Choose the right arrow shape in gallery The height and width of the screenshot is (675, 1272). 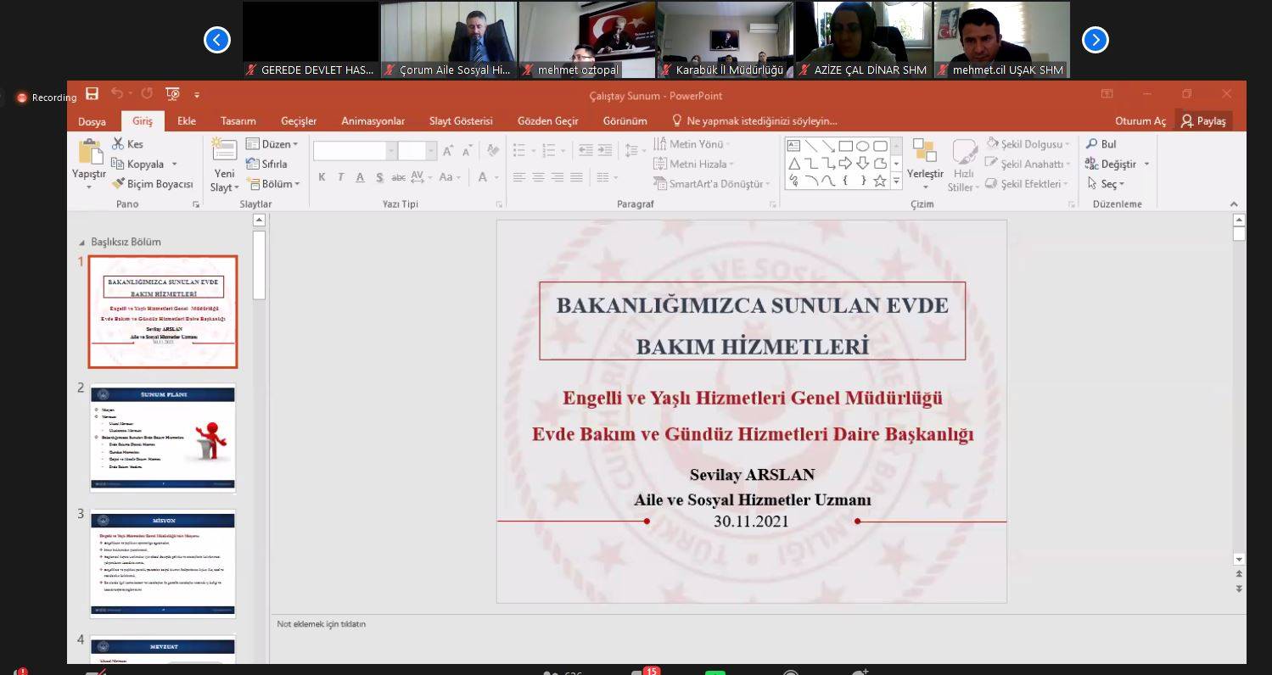[845, 164]
